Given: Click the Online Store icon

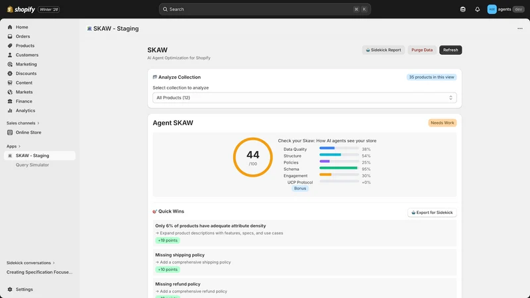Looking at the screenshot, I should point(10,132).
